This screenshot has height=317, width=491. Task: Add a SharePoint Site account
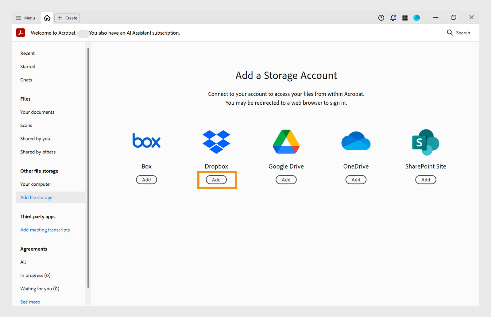tap(426, 180)
